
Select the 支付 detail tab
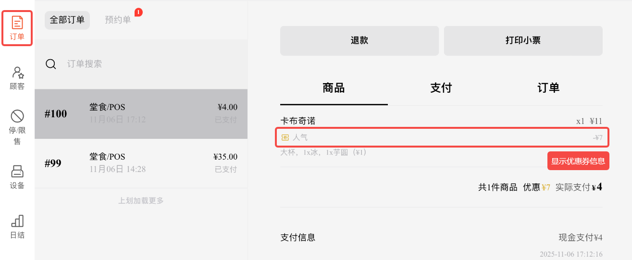point(441,88)
